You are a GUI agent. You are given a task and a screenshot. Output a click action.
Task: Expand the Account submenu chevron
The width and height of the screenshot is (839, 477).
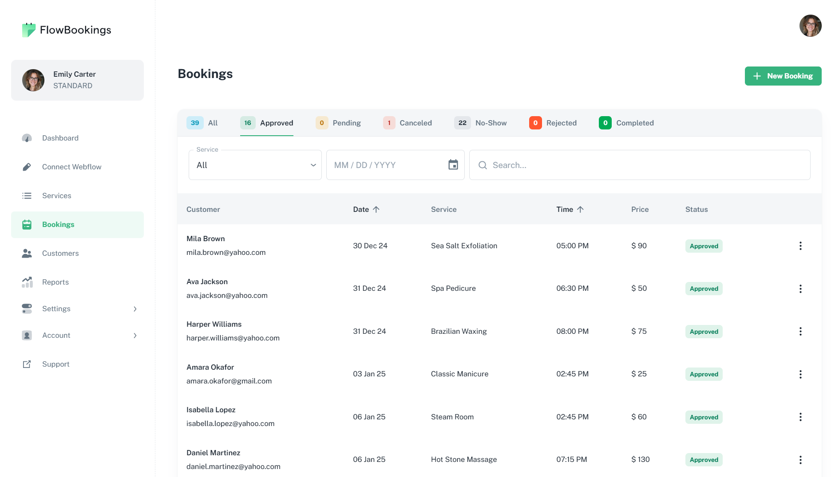[135, 336]
